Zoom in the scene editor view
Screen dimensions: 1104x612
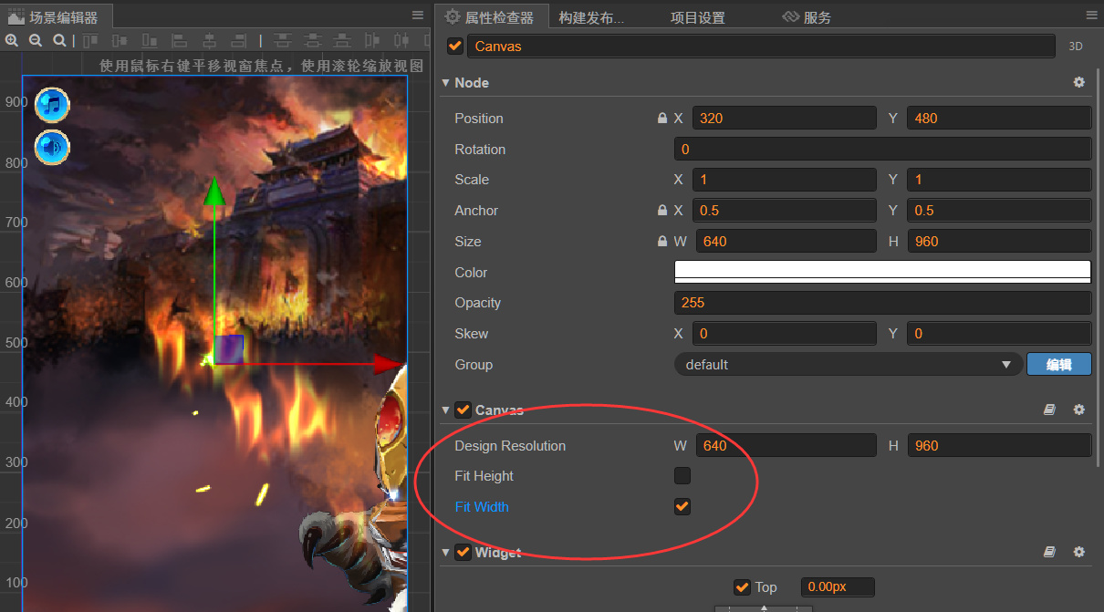11,40
